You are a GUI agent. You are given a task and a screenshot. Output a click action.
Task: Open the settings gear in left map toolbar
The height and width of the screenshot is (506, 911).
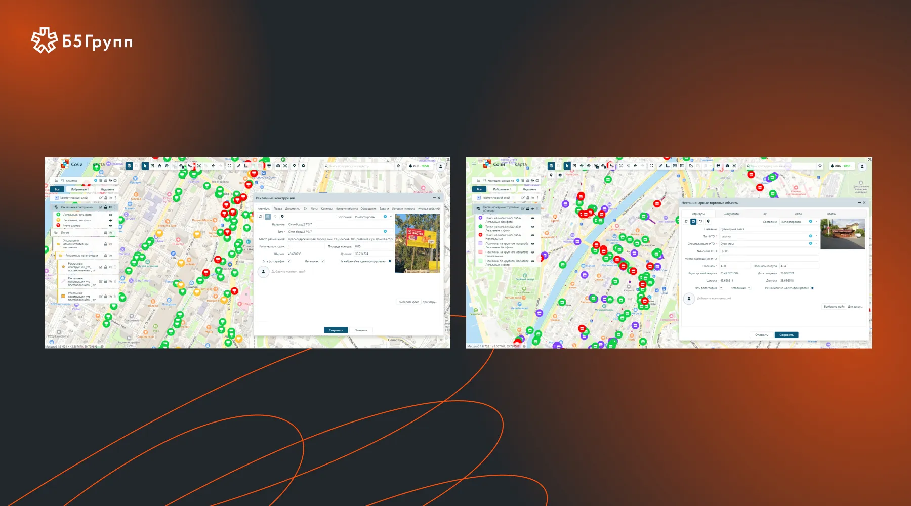coord(303,166)
